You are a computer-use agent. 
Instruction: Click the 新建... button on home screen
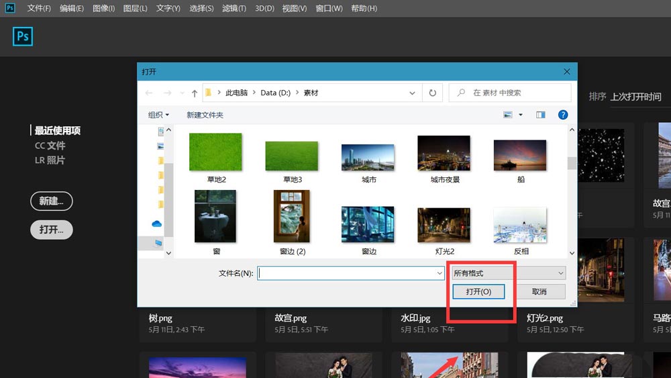(52, 201)
